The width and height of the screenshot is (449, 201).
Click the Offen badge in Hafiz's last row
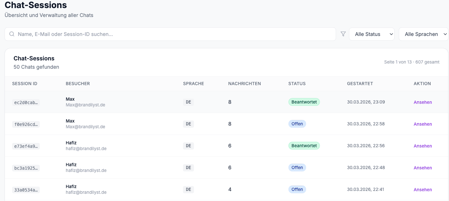(297, 189)
